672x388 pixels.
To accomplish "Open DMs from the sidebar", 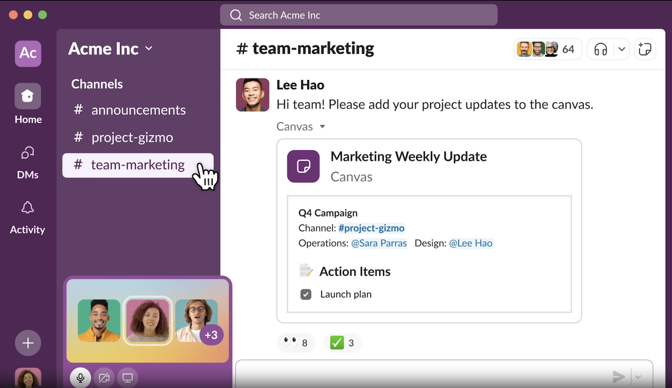I will [x=28, y=162].
